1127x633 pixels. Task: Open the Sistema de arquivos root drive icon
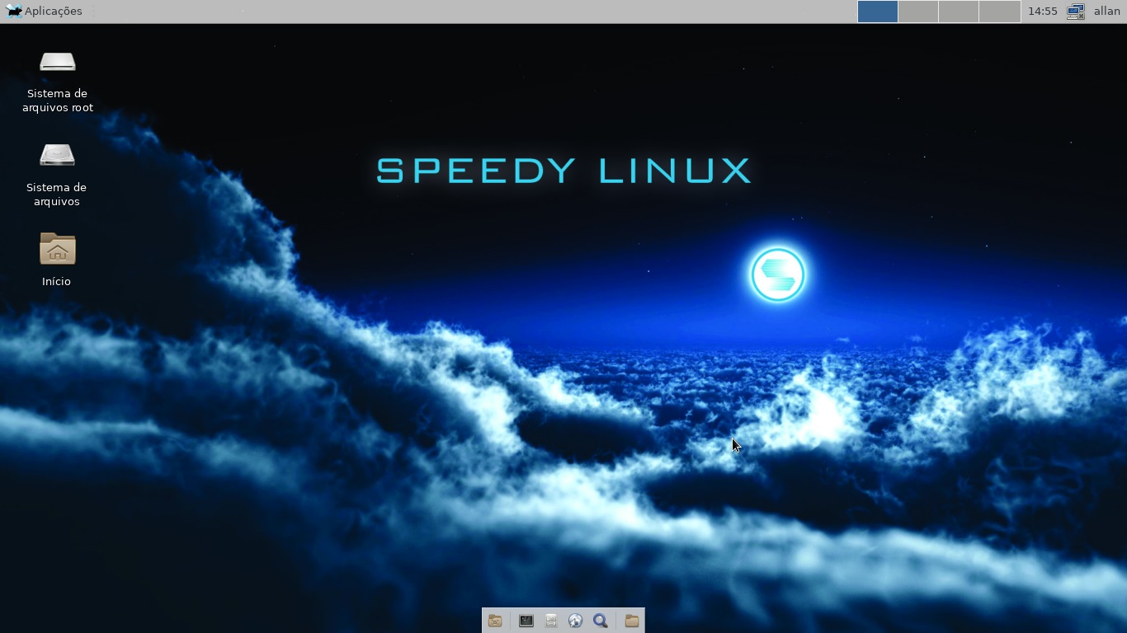[58, 63]
